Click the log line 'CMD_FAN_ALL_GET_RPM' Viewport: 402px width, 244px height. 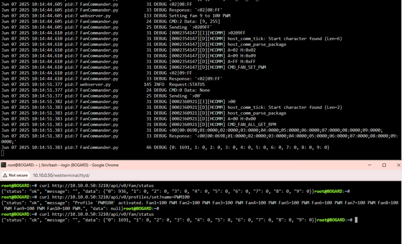click(252, 124)
